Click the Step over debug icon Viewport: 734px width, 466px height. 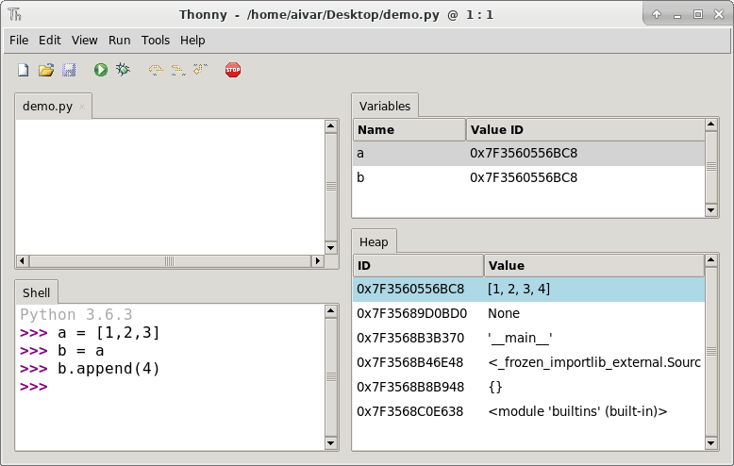pyautogui.click(x=156, y=70)
